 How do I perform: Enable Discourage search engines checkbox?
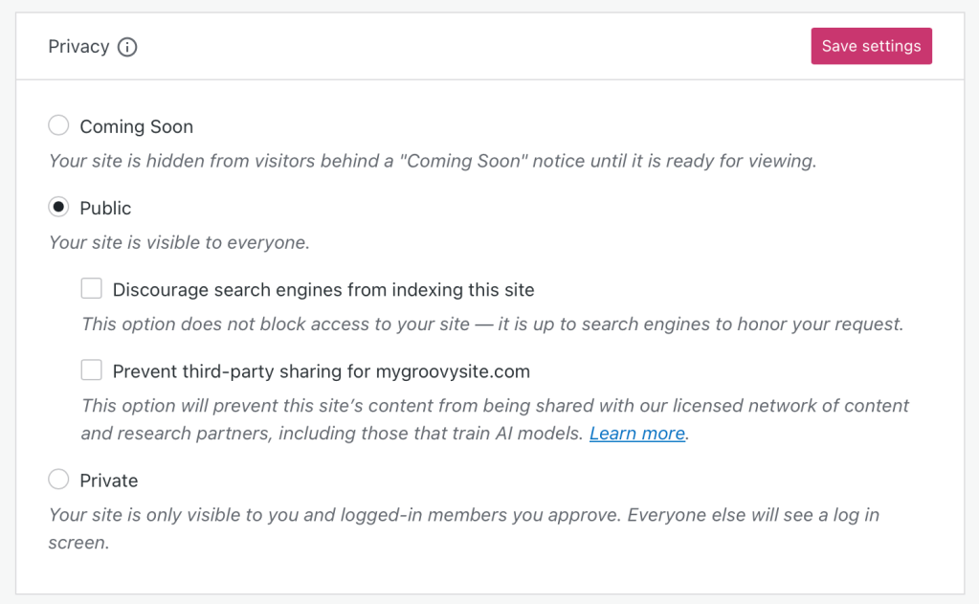[92, 288]
